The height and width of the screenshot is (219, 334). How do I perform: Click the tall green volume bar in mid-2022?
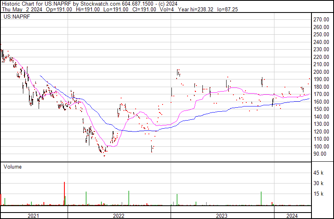(129, 198)
